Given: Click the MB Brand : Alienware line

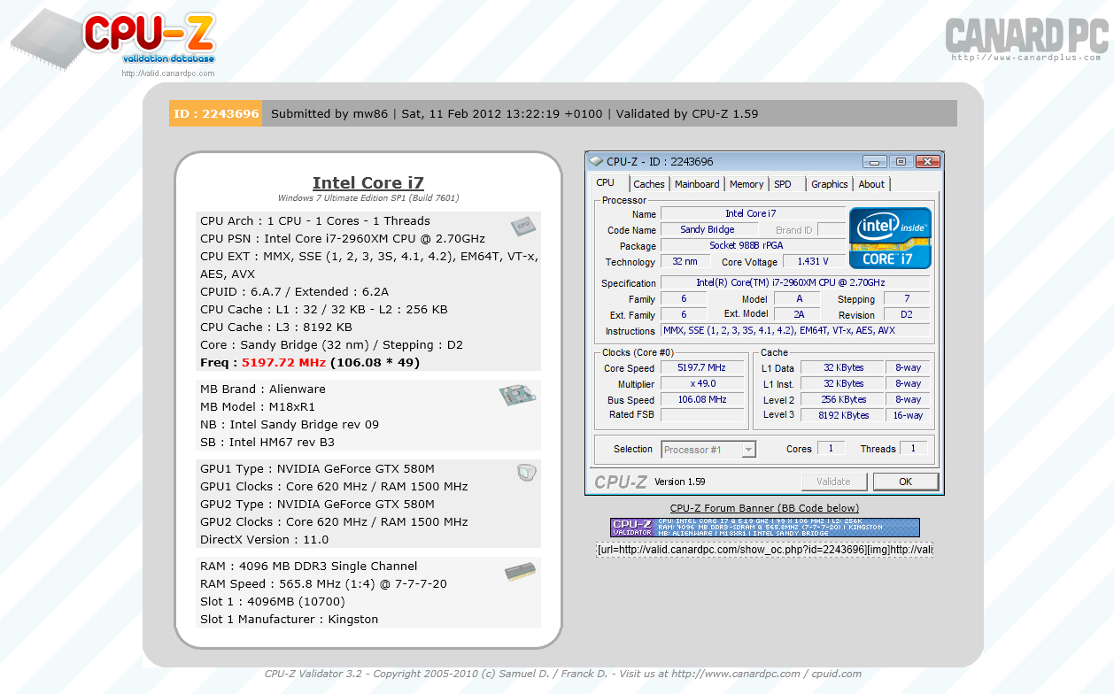Looking at the screenshot, I should coord(263,389).
